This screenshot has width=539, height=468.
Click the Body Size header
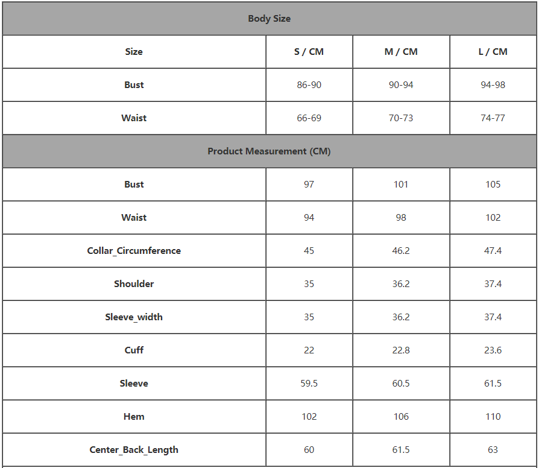[x=269, y=19]
